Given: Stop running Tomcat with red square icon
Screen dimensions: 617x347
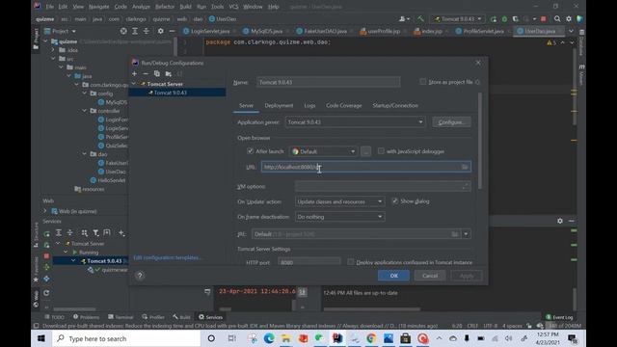Looking at the screenshot, I should (x=544, y=19).
